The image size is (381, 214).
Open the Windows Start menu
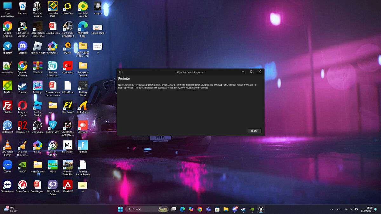[x=120, y=209]
